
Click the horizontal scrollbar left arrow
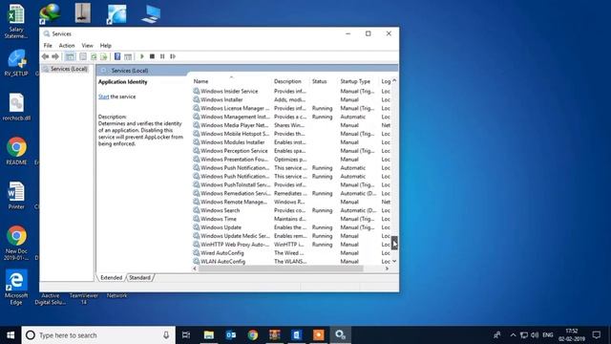click(195, 269)
